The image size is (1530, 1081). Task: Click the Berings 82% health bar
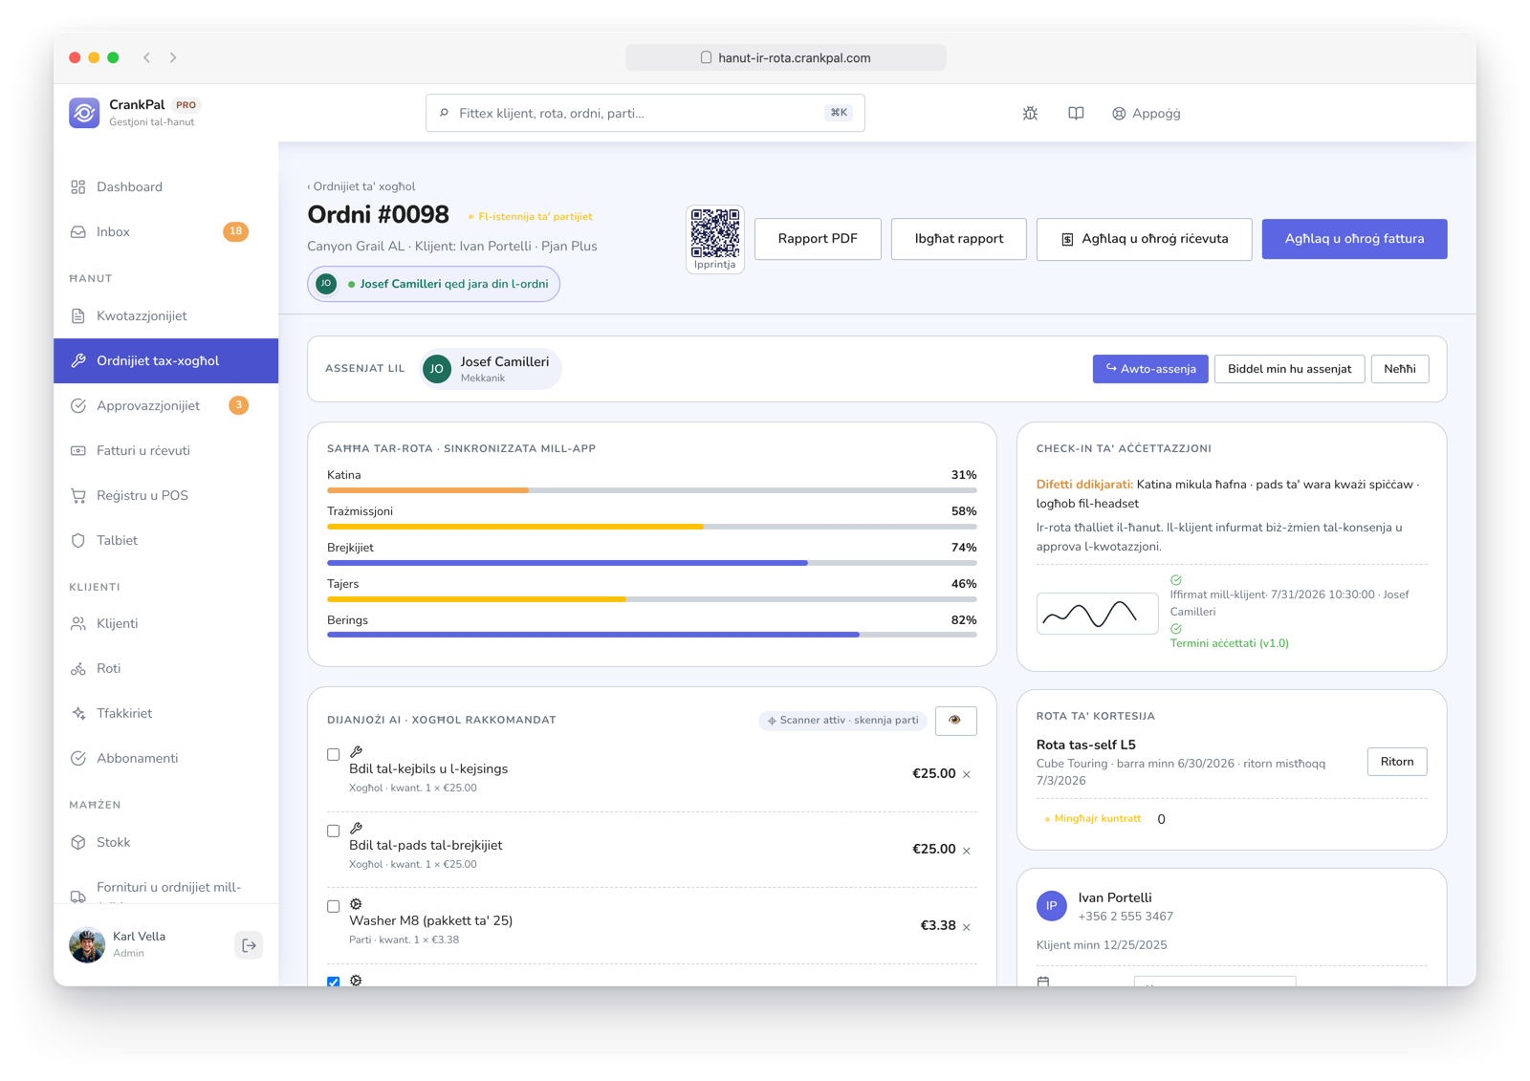(652, 636)
